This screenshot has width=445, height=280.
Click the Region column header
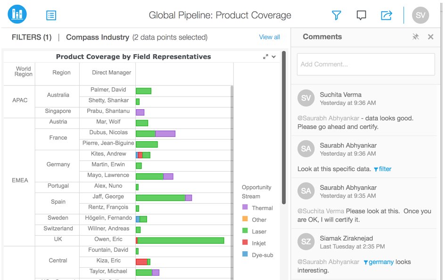pyautogui.click(x=58, y=73)
